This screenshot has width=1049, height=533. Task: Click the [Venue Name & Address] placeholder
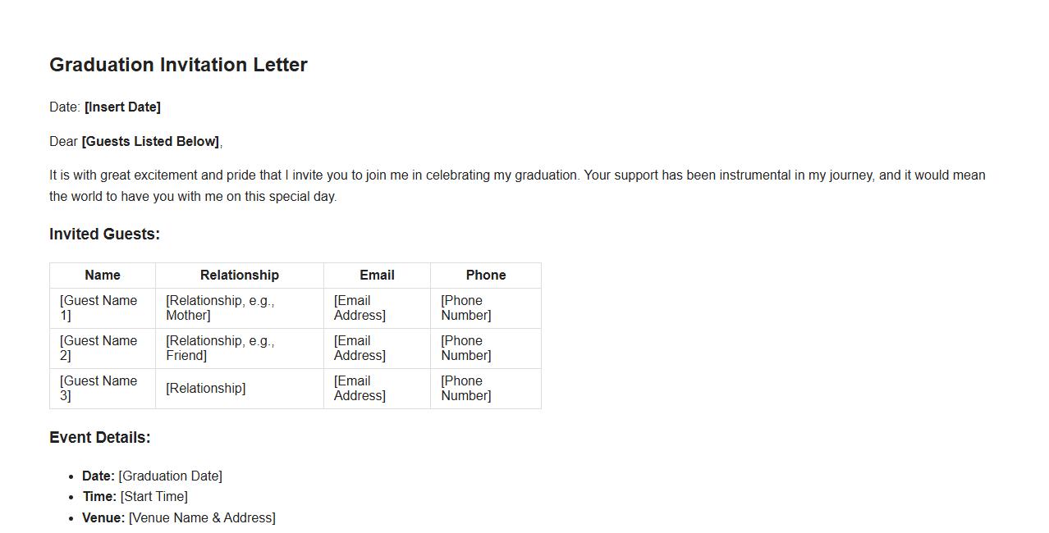click(202, 518)
